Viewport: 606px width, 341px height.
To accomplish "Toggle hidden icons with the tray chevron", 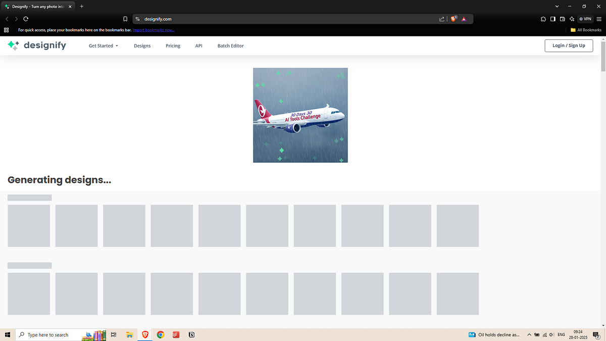I will click(x=529, y=334).
